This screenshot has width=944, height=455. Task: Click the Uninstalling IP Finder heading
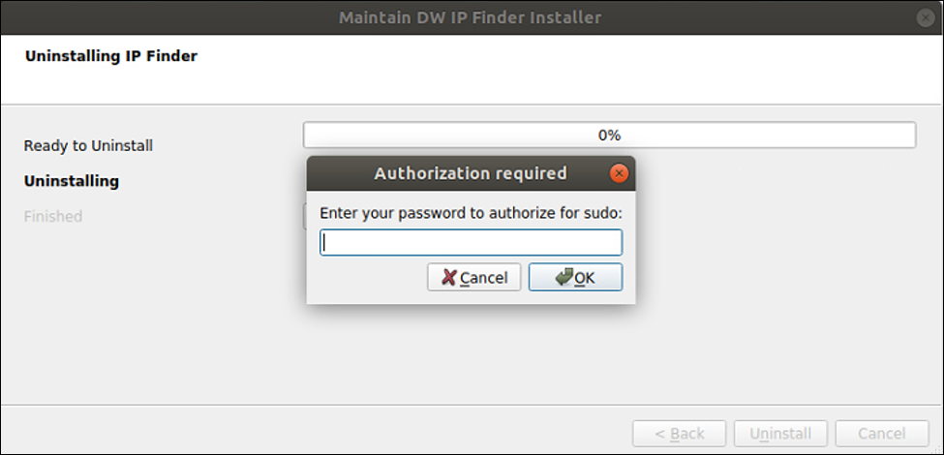(x=111, y=56)
